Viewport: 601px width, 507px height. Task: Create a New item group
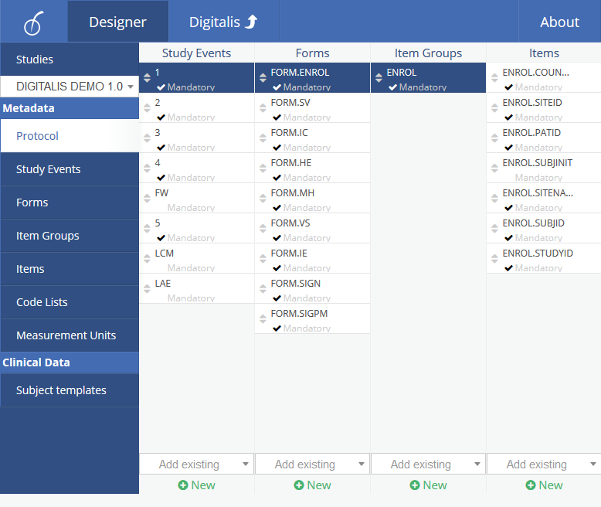(428, 485)
